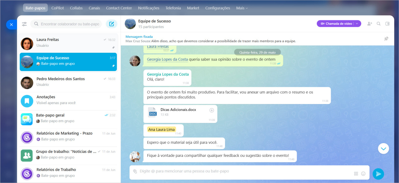This screenshot has height=183, width=399.
Task: Open the Bate-papos tab
Action: click(36, 8)
